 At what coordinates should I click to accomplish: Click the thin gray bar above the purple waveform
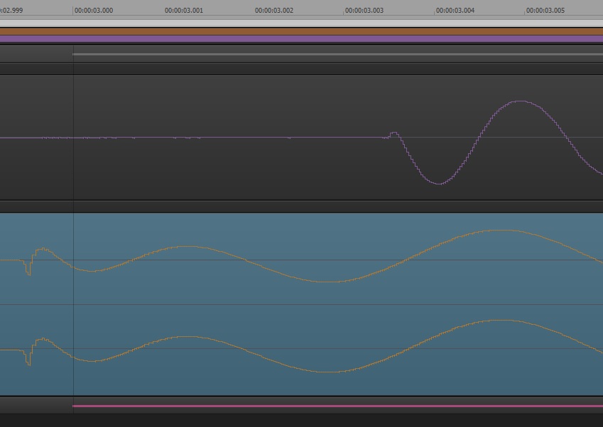click(337, 54)
